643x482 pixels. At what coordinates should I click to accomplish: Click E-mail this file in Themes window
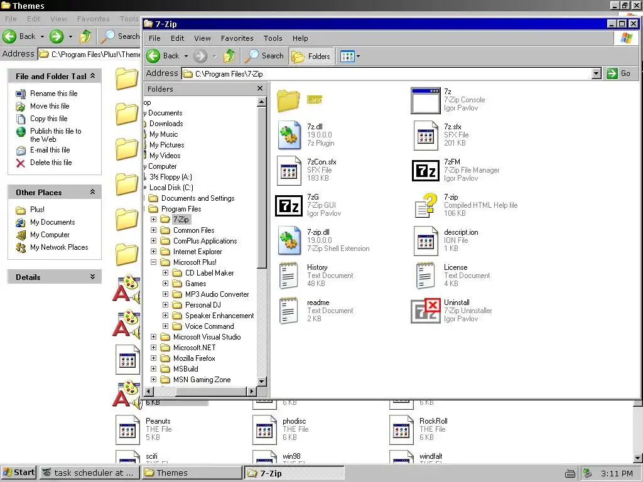pos(50,150)
